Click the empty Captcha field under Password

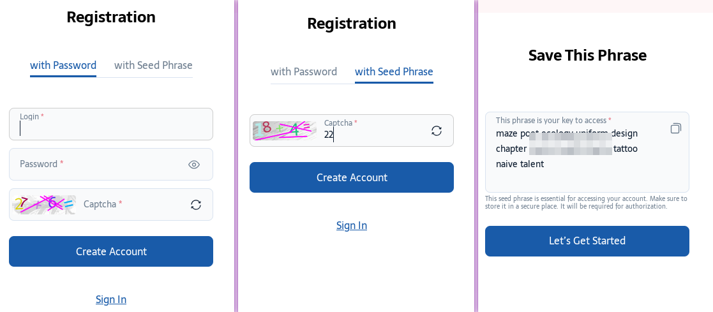click(132, 205)
